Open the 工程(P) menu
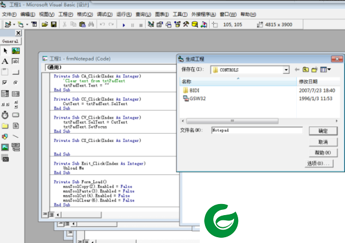 [x=66, y=15]
